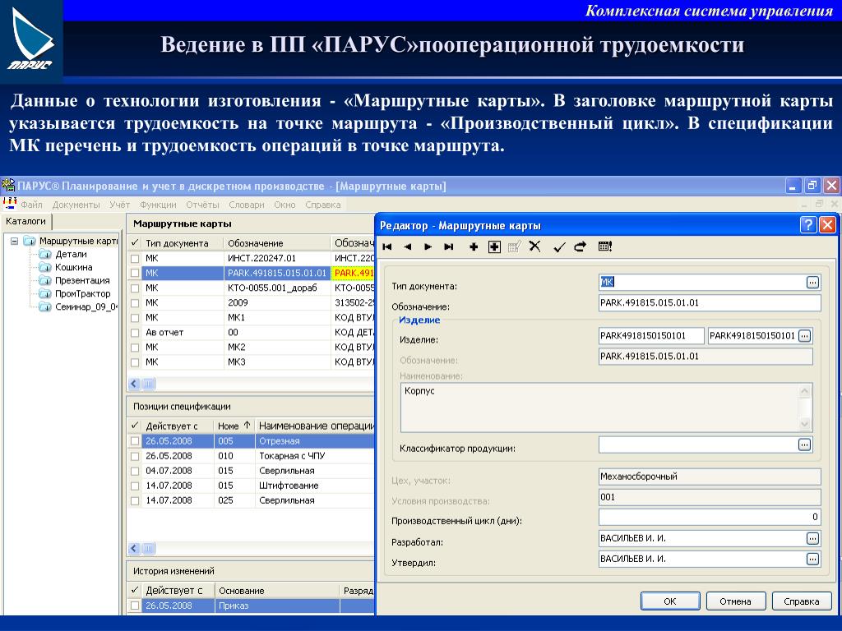Click the Тип документа column header
This screenshot has height=631, width=842.
point(183,243)
